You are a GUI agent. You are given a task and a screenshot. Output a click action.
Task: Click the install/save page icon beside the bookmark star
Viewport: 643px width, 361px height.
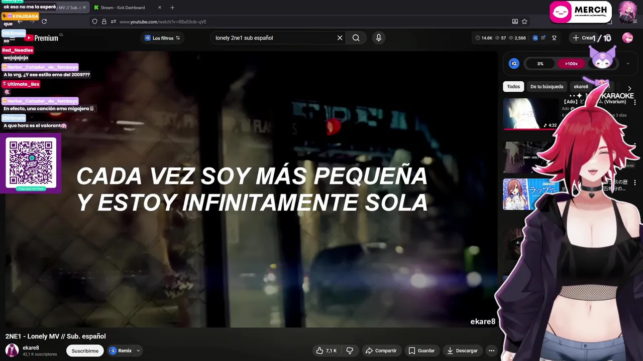coord(515,22)
